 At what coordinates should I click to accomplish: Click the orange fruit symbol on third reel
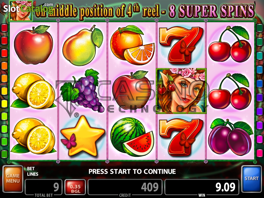click(132, 45)
